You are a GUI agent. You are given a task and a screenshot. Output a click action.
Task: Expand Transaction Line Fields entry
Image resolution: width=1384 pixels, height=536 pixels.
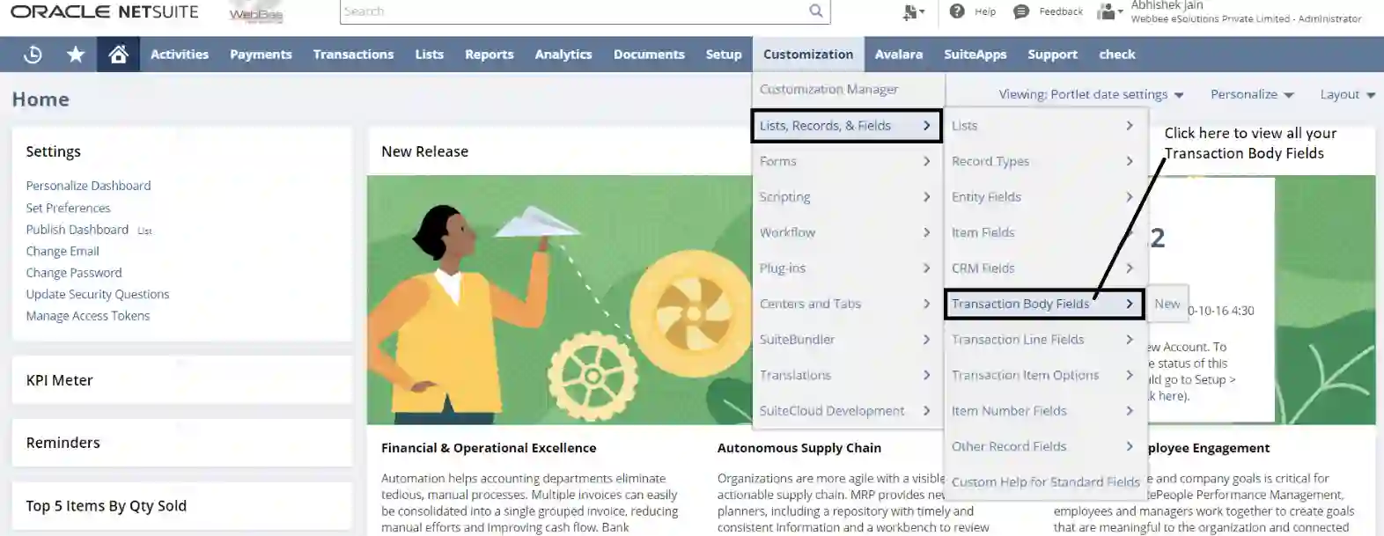tap(1046, 340)
